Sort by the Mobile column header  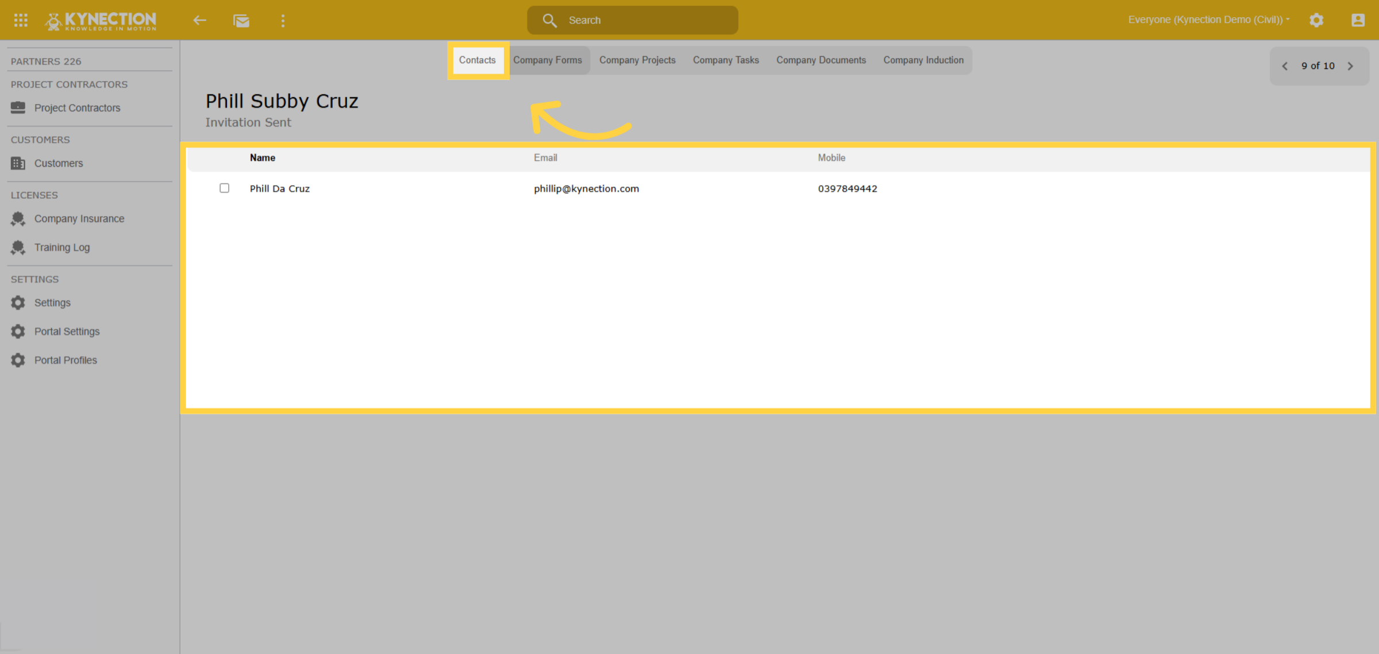(x=831, y=157)
